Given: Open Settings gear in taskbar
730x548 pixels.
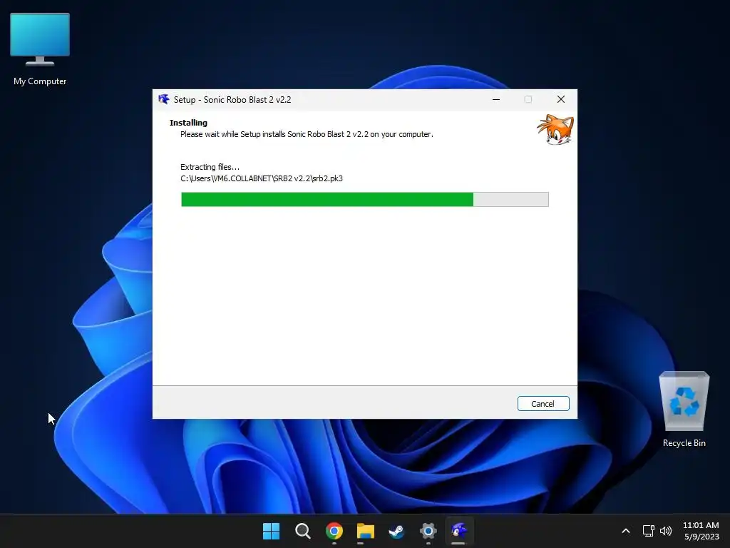Looking at the screenshot, I should 428,531.
